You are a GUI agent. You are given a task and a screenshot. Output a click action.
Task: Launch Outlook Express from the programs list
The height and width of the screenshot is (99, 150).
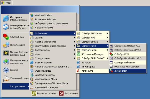(53, 71)
